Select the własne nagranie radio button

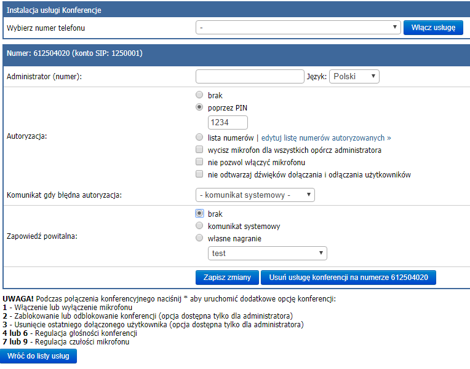point(199,238)
